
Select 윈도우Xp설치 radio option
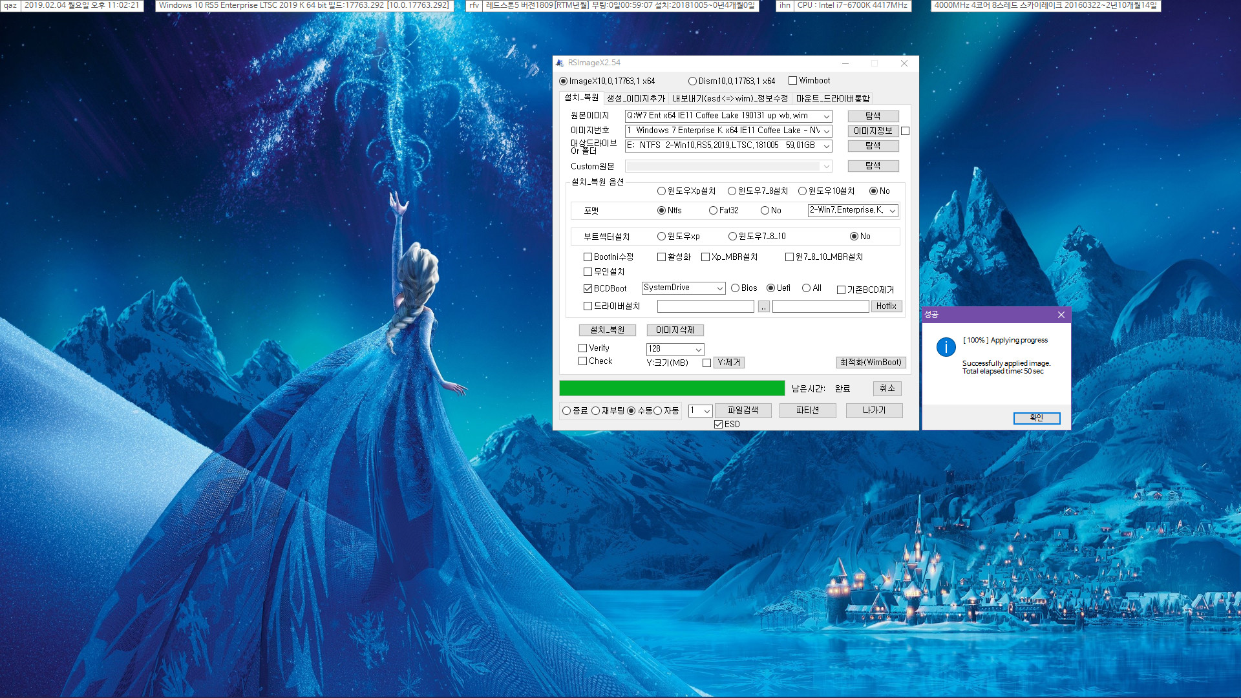coord(661,191)
